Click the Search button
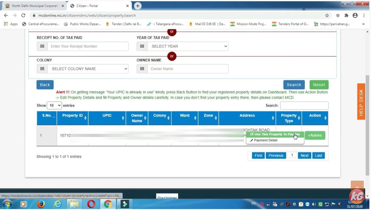The height and width of the screenshot is (210, 371). (x=293, y=84)
